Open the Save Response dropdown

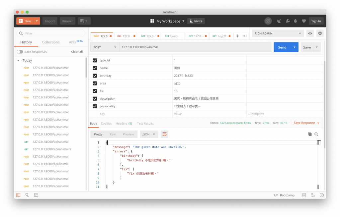click(x=306, y=123)
